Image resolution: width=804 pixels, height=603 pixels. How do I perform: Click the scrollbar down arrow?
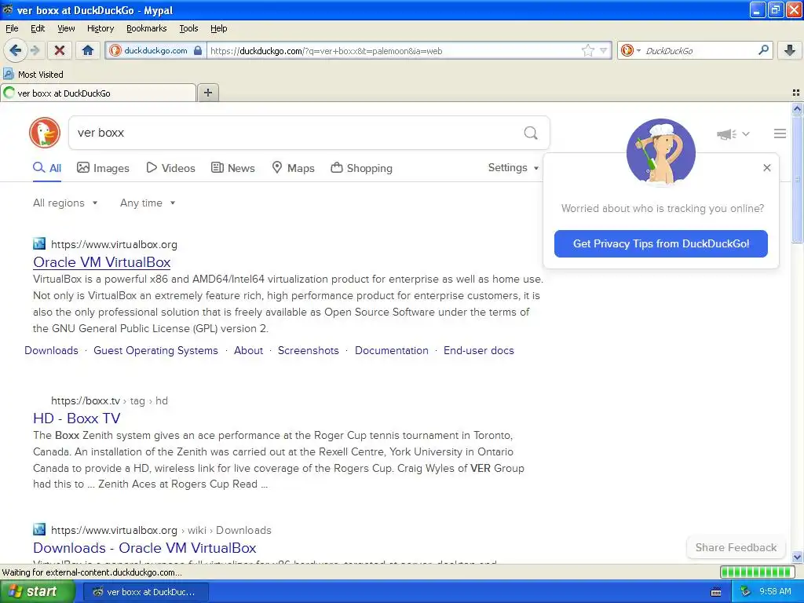pos(797,557)
